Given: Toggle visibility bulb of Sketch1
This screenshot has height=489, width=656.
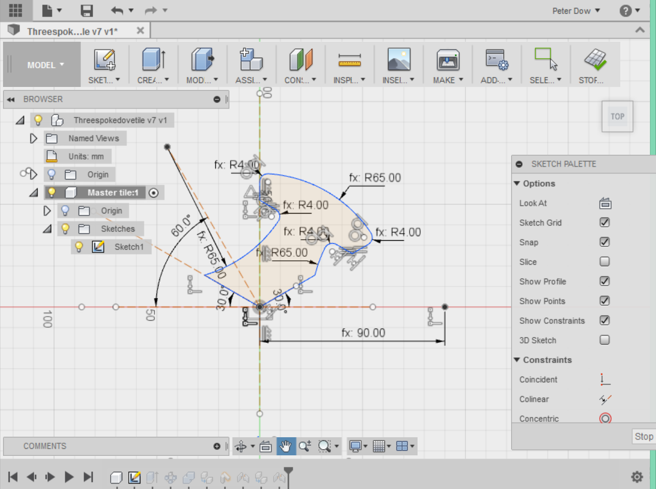Looking at the screenshot, I should (x=79, y=247).
